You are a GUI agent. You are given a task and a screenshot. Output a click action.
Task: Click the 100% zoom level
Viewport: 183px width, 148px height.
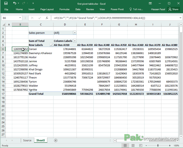tap(176, 145)
